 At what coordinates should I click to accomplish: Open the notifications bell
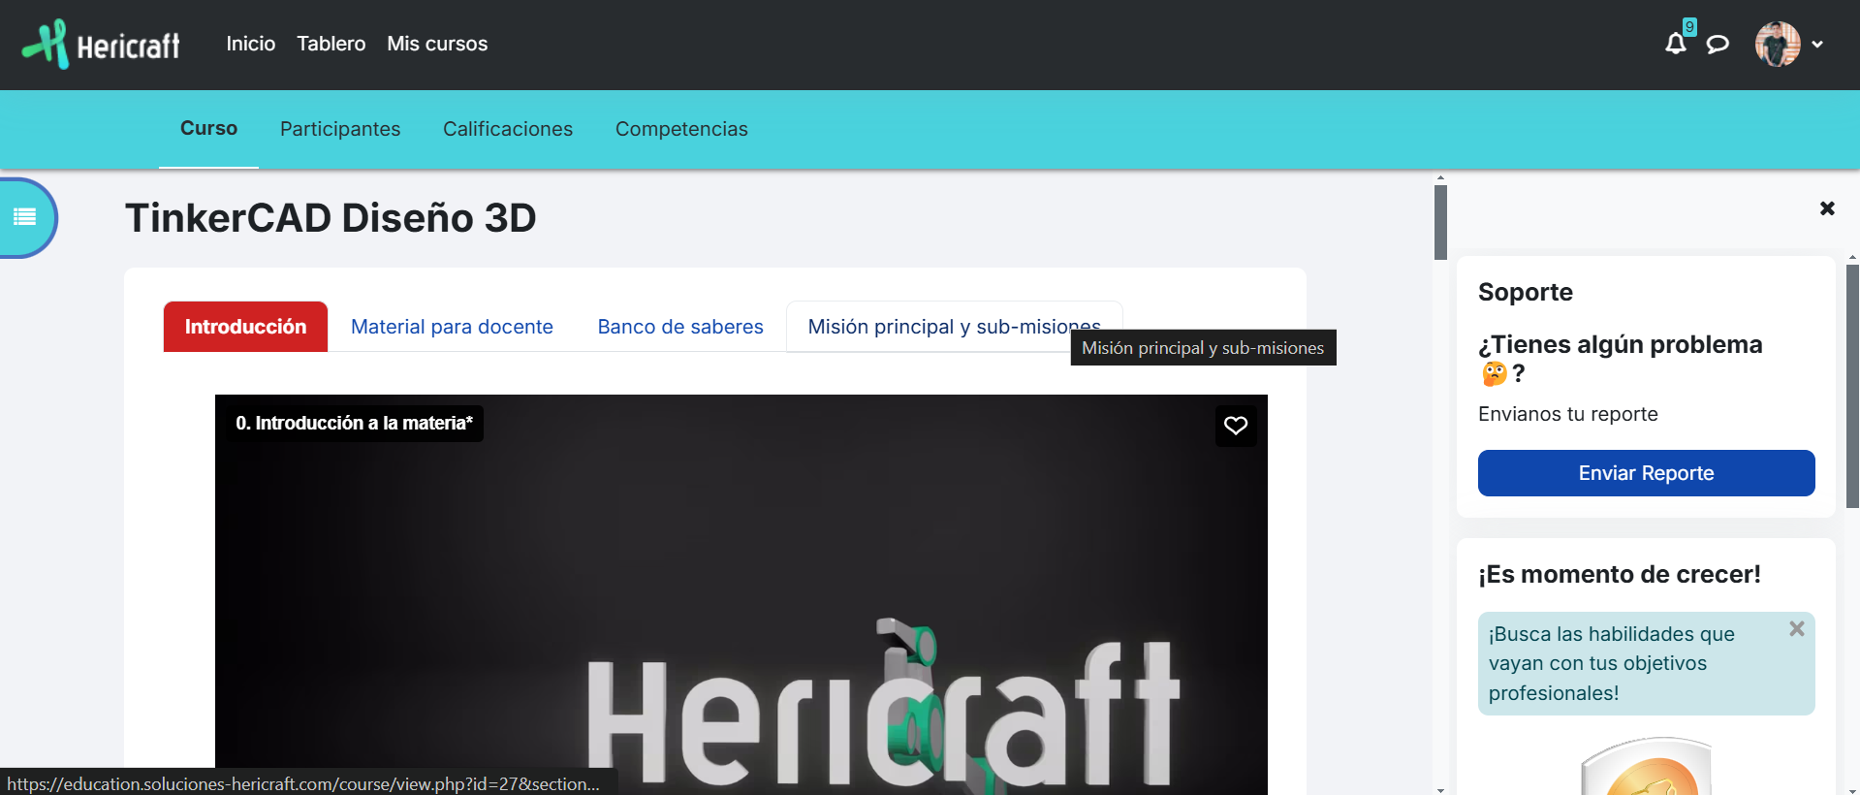(1675, 44)
